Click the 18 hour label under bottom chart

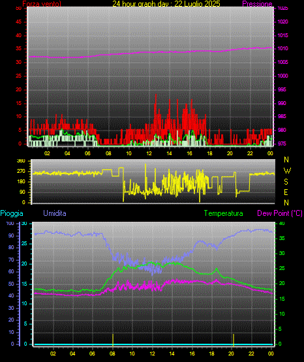211,354
